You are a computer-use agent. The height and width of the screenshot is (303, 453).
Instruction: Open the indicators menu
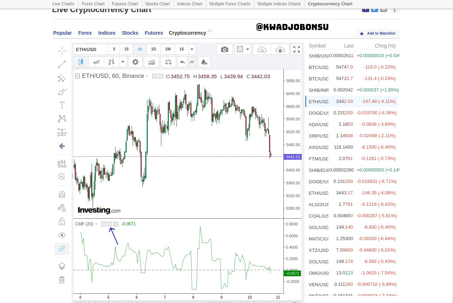(151, 62)
